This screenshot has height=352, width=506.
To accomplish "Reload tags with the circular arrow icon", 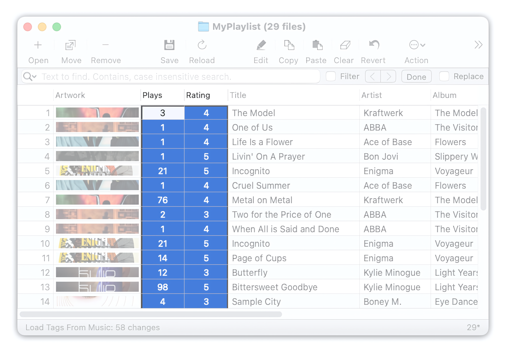I will (202, 45).
